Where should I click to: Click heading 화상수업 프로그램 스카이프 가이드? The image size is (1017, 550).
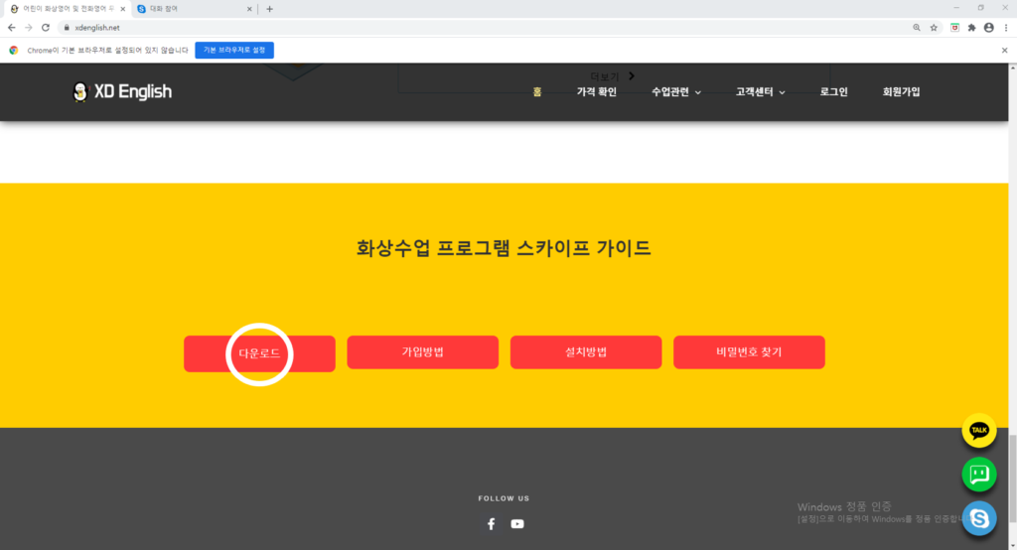[x=504, y=248]
